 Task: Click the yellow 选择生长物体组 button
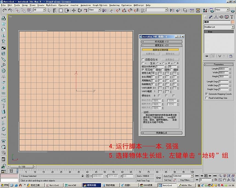161,49
